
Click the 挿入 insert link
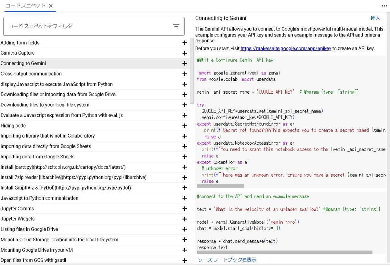[x=375, y=18]
